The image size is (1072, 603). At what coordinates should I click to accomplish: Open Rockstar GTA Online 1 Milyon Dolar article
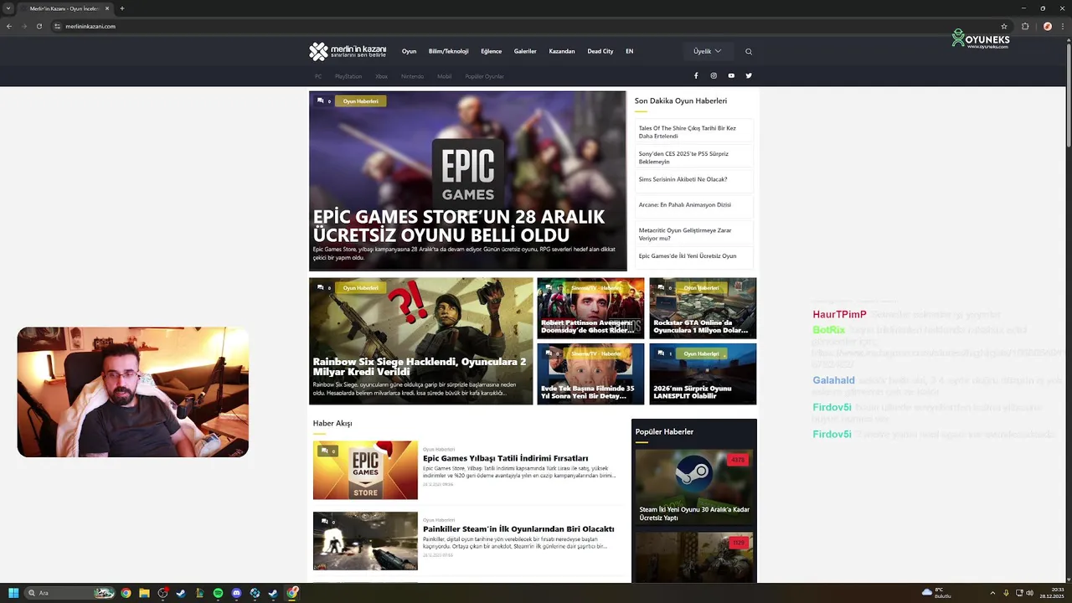click(700, 326)
